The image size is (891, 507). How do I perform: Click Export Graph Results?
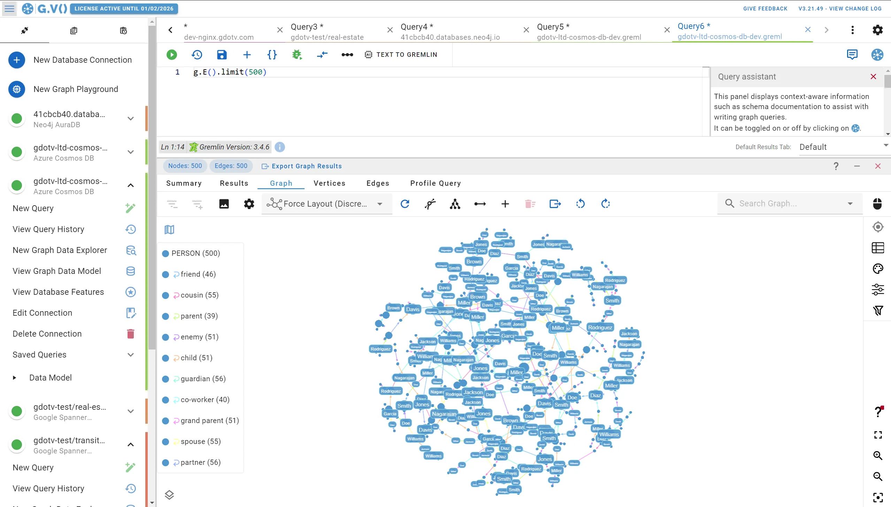tap(302, 166)
